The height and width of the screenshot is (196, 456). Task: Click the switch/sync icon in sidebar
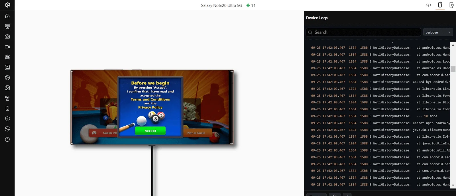click(7, 129)
